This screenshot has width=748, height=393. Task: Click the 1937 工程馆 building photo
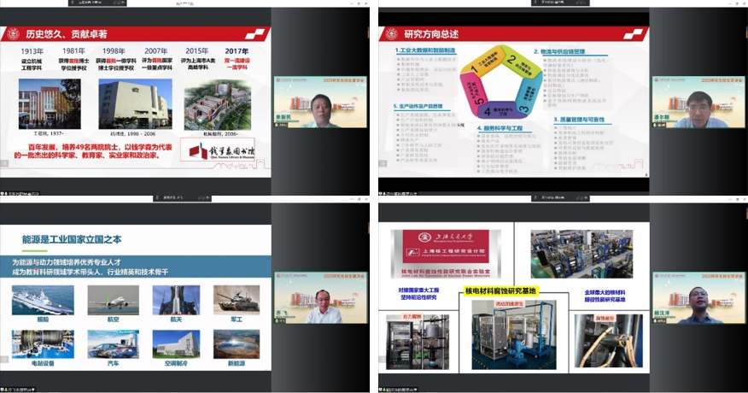click(49, 103)
